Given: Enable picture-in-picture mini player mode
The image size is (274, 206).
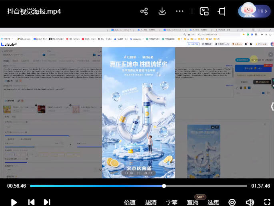Looking at the screenshot, I should coord(204,11).
